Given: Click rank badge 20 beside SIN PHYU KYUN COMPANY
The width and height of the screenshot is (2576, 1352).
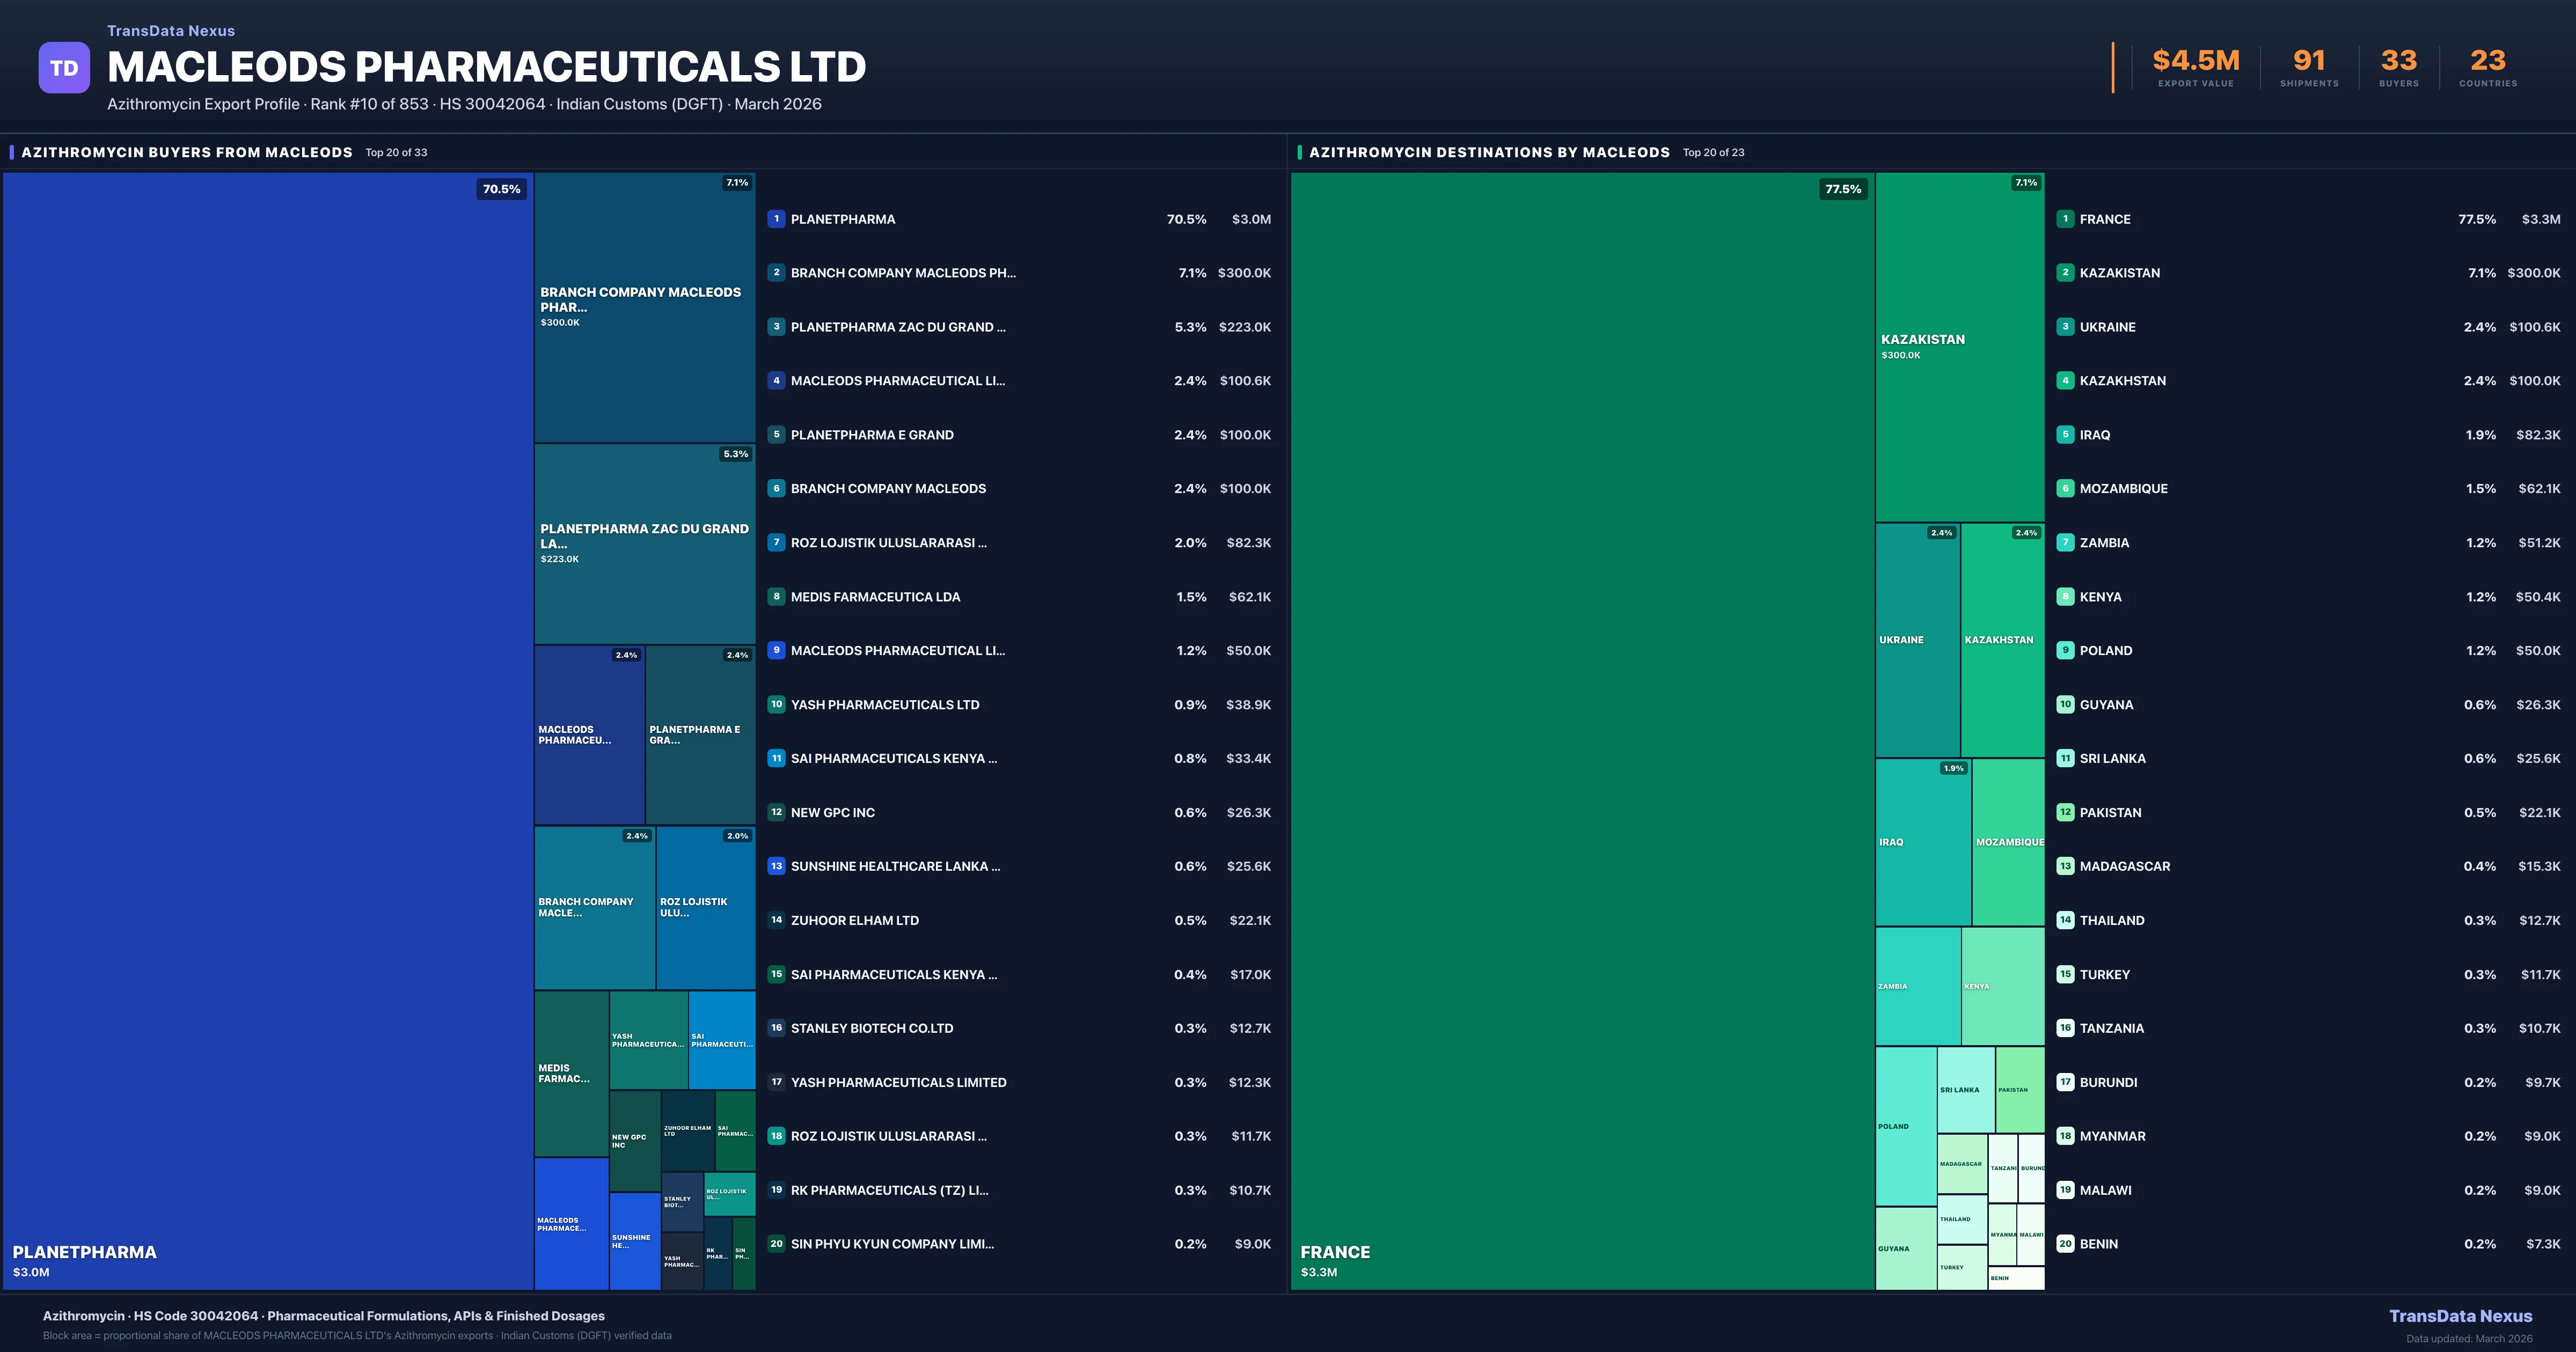Looking at the screenshot, I should [x=777, y=1244].
